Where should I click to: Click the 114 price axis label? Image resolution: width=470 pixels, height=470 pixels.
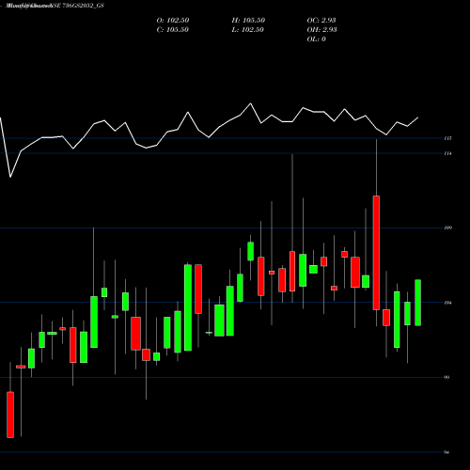pos(447,153)
